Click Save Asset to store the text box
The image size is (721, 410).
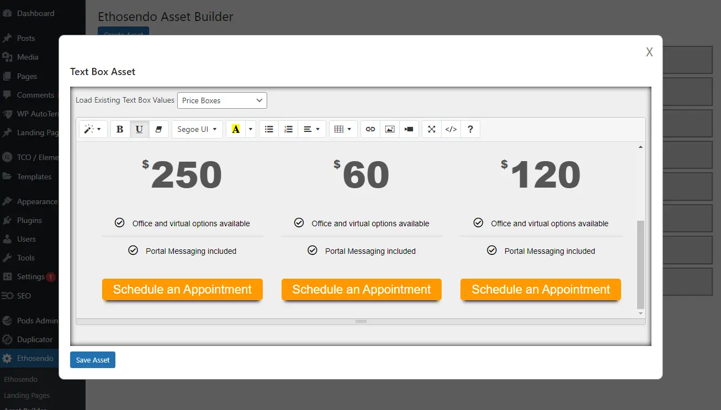(92, 359)
